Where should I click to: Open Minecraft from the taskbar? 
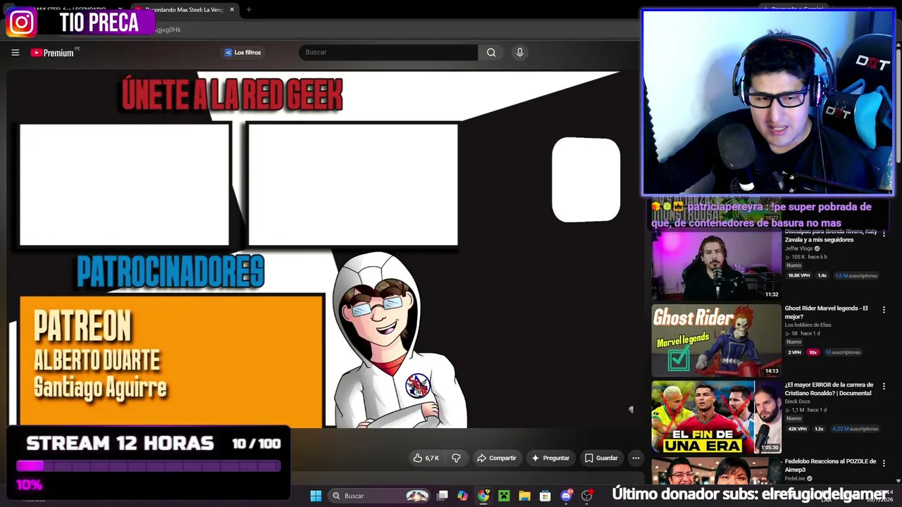[x=504, y=496]
